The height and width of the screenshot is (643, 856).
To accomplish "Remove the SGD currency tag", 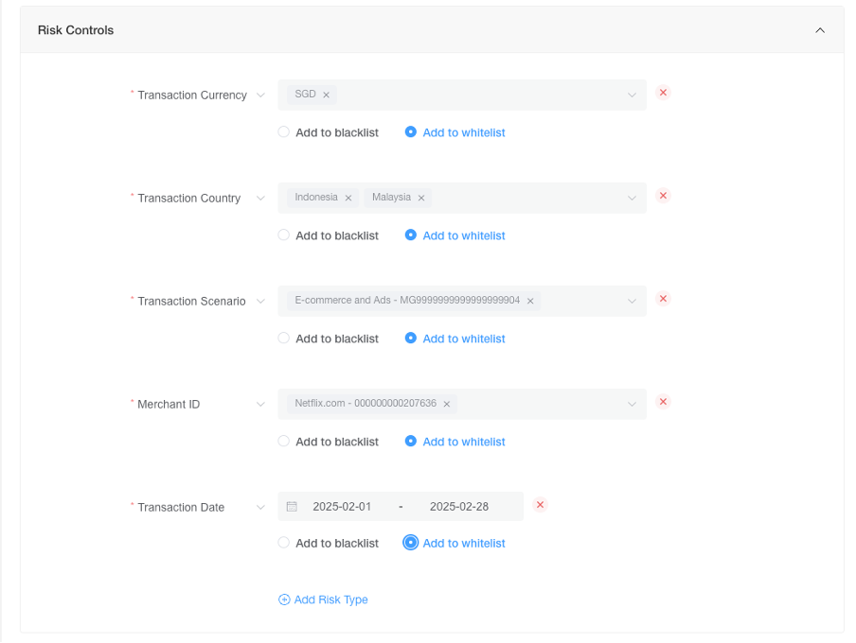I will click(326, 95).
